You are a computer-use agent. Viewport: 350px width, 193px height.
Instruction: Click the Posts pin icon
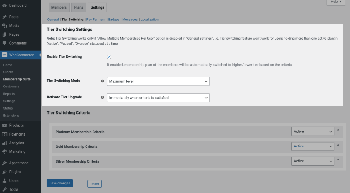pyautogui.click(x=5, y=17)
